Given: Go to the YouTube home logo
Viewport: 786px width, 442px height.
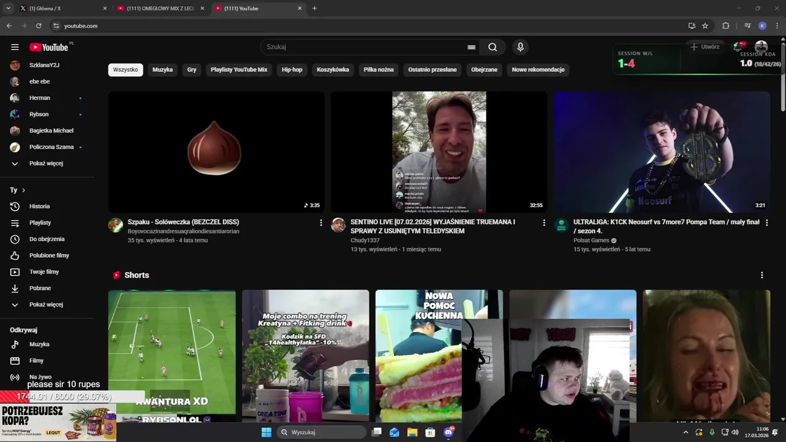Looking at the screenshot, I should 49,47.
